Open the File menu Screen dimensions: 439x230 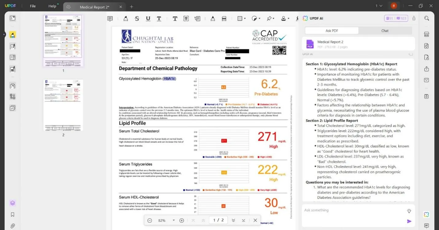[x=33, y=6]
